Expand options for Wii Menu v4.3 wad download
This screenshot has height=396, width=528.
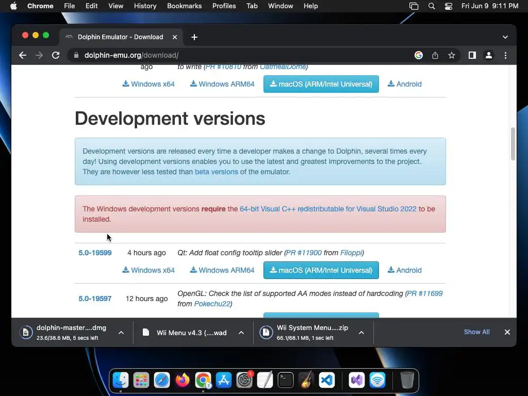click(241, 333)
